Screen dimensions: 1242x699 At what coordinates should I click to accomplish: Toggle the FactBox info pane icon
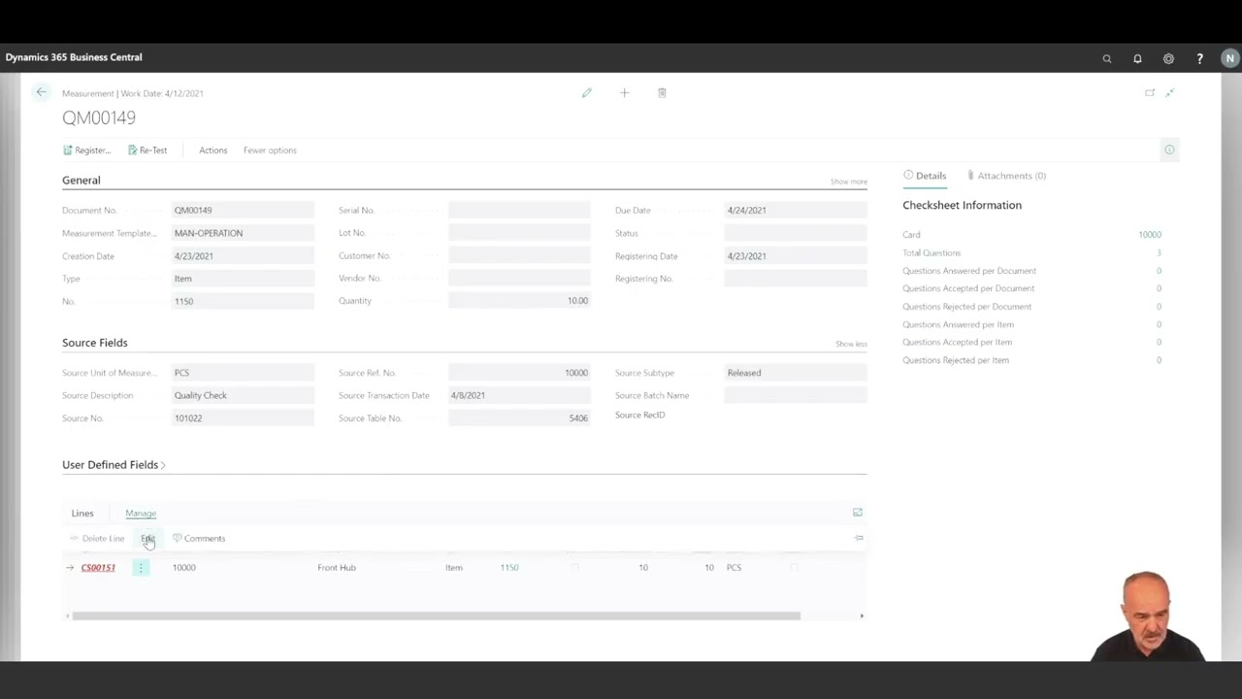(x=1169, y=150)
